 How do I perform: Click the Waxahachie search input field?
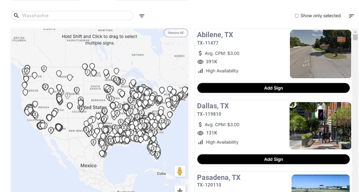tap(76, 16)
